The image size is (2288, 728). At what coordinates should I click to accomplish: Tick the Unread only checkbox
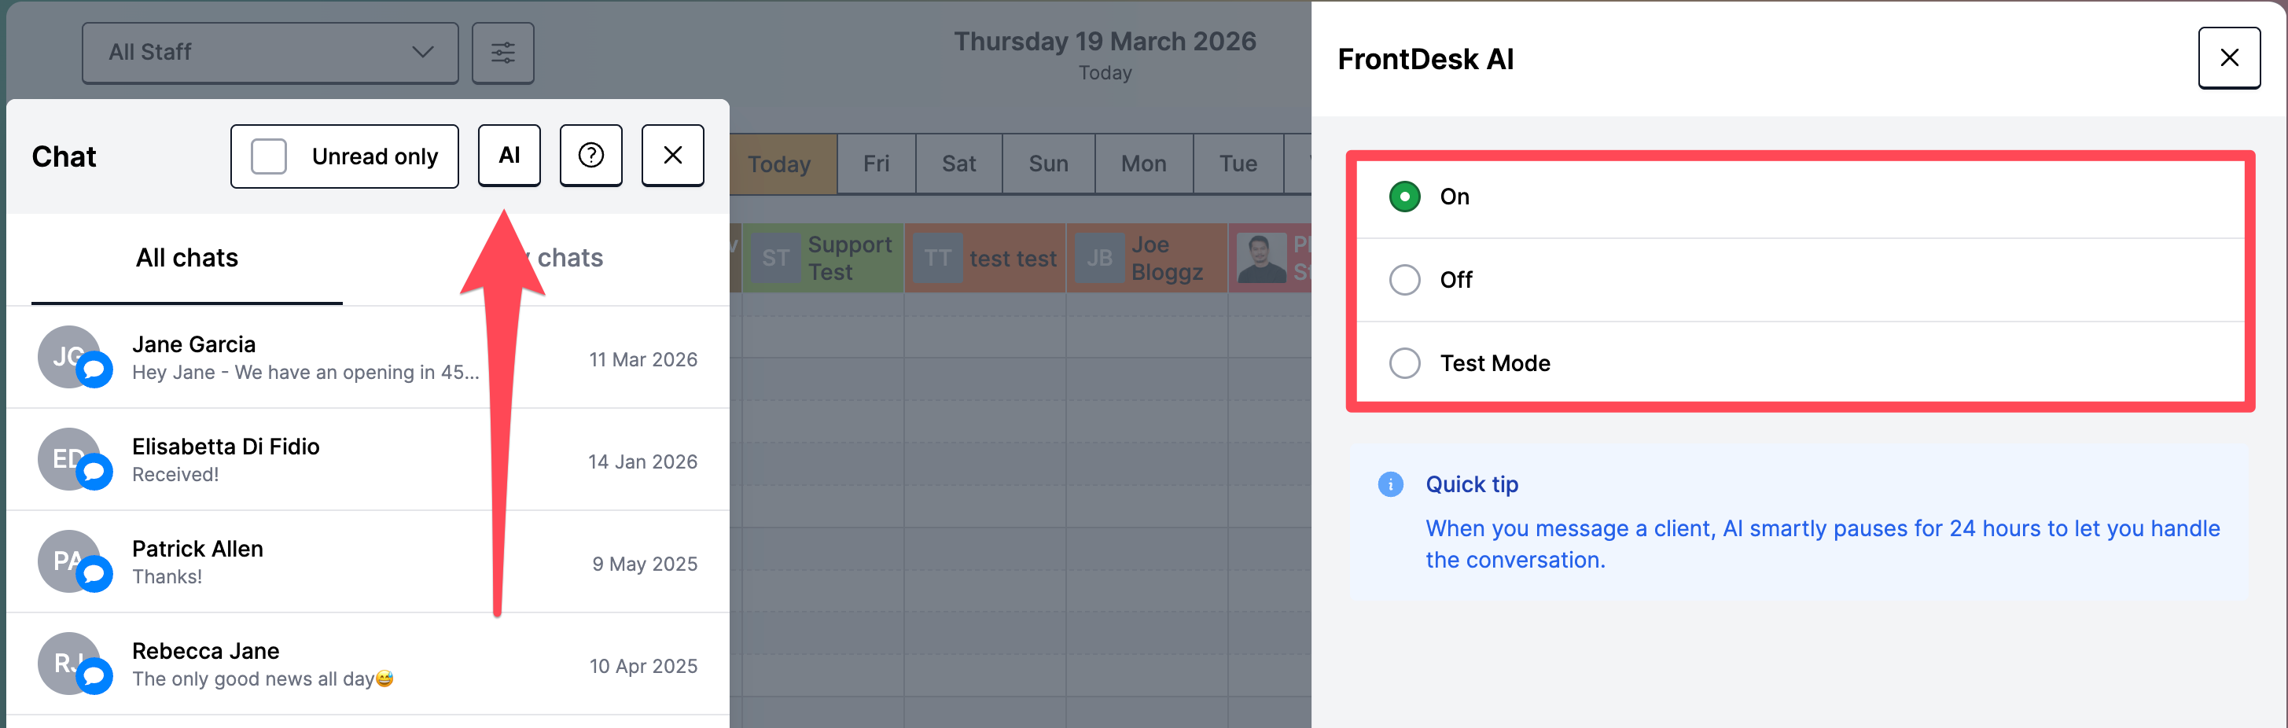269,156
